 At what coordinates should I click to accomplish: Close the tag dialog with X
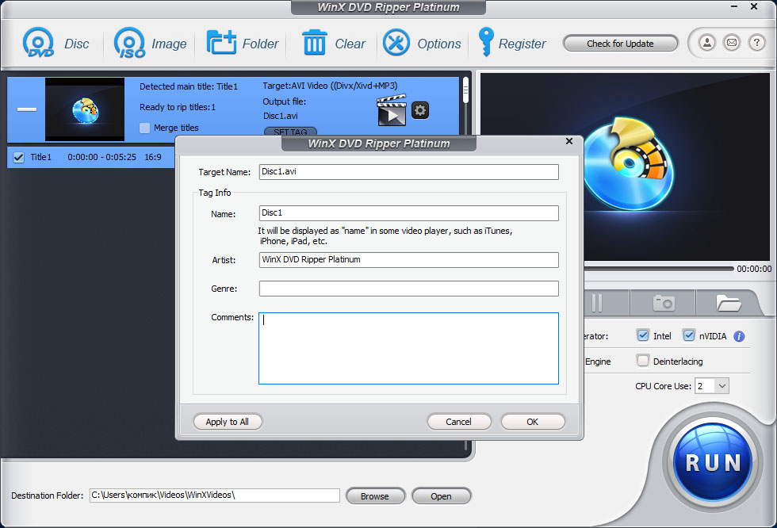point(569,141)
